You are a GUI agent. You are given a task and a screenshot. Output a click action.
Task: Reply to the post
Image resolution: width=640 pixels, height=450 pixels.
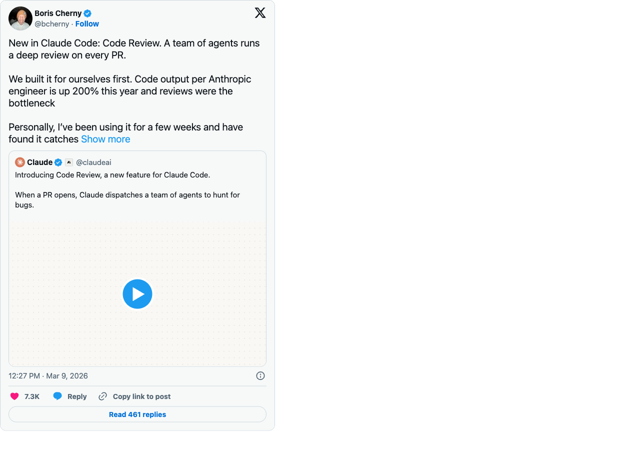[77, 396]
